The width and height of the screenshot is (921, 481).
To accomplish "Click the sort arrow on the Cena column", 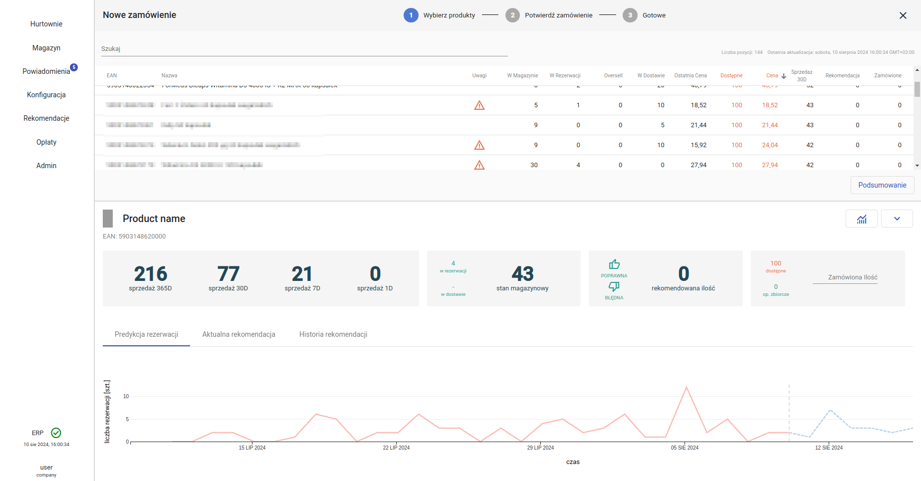I will pyautogui.click(x=783, y=76).
